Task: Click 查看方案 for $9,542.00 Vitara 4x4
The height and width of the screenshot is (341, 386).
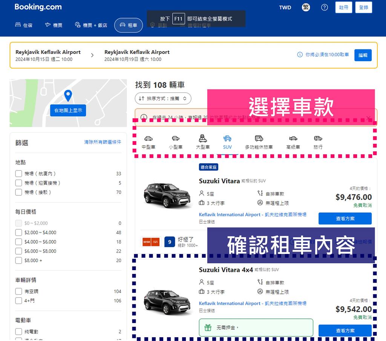Action: click(345, 331)
